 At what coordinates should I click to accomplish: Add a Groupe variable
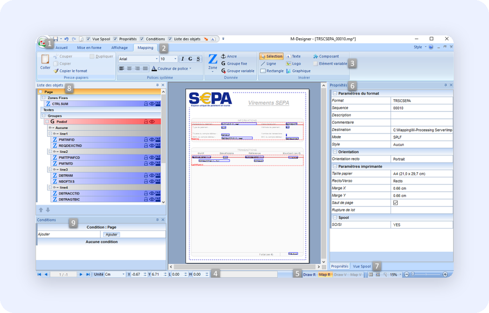pos(238,71)
